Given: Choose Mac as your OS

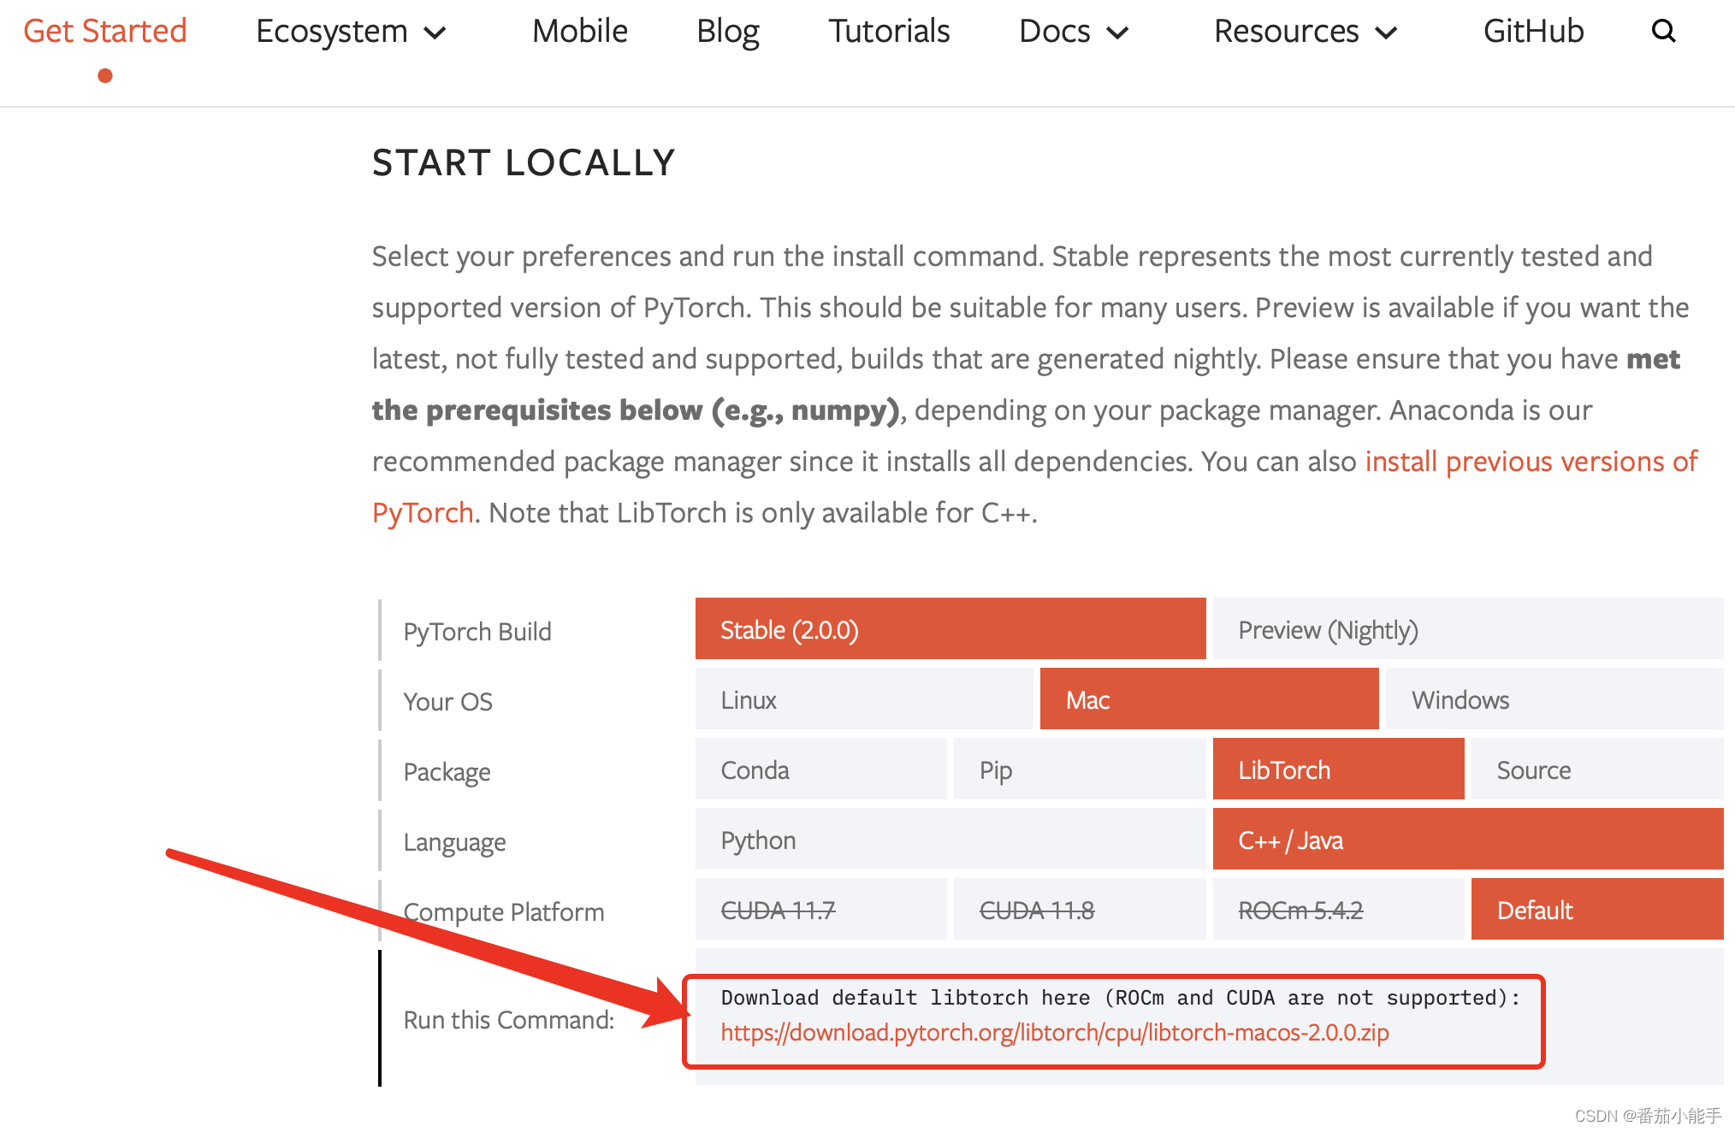Looking at the screenshot, I should click(1209, 699).
